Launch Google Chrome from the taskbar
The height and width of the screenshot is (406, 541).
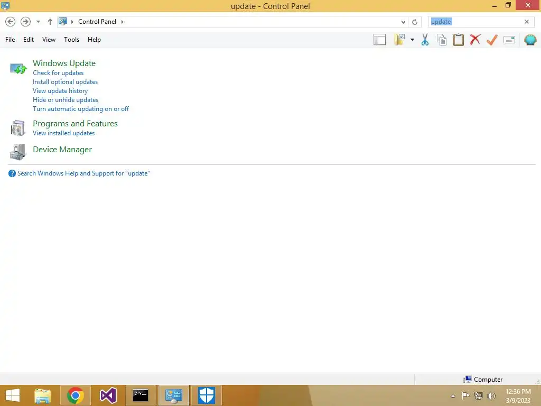[76, 395]
